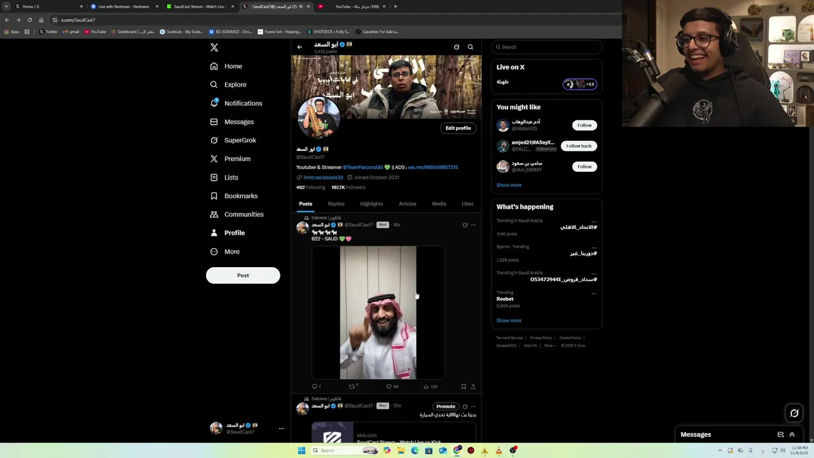Like the B22 - SAUD post
The image size is (814, 458).
(x=392, y=387)
